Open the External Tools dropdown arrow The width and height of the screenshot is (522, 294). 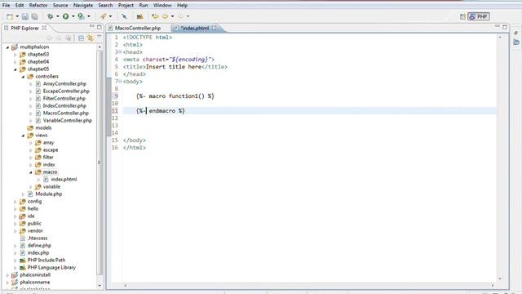[89, 16]
